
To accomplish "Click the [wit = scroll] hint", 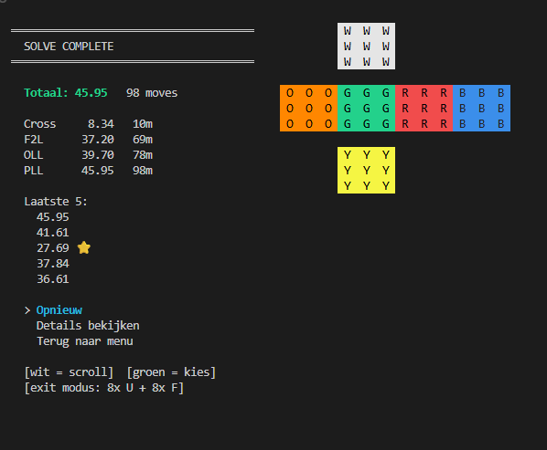I will coord(69,372).
